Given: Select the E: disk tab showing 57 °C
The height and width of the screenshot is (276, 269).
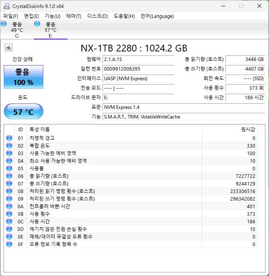Looking at the screenshot, I should point(51,30).
